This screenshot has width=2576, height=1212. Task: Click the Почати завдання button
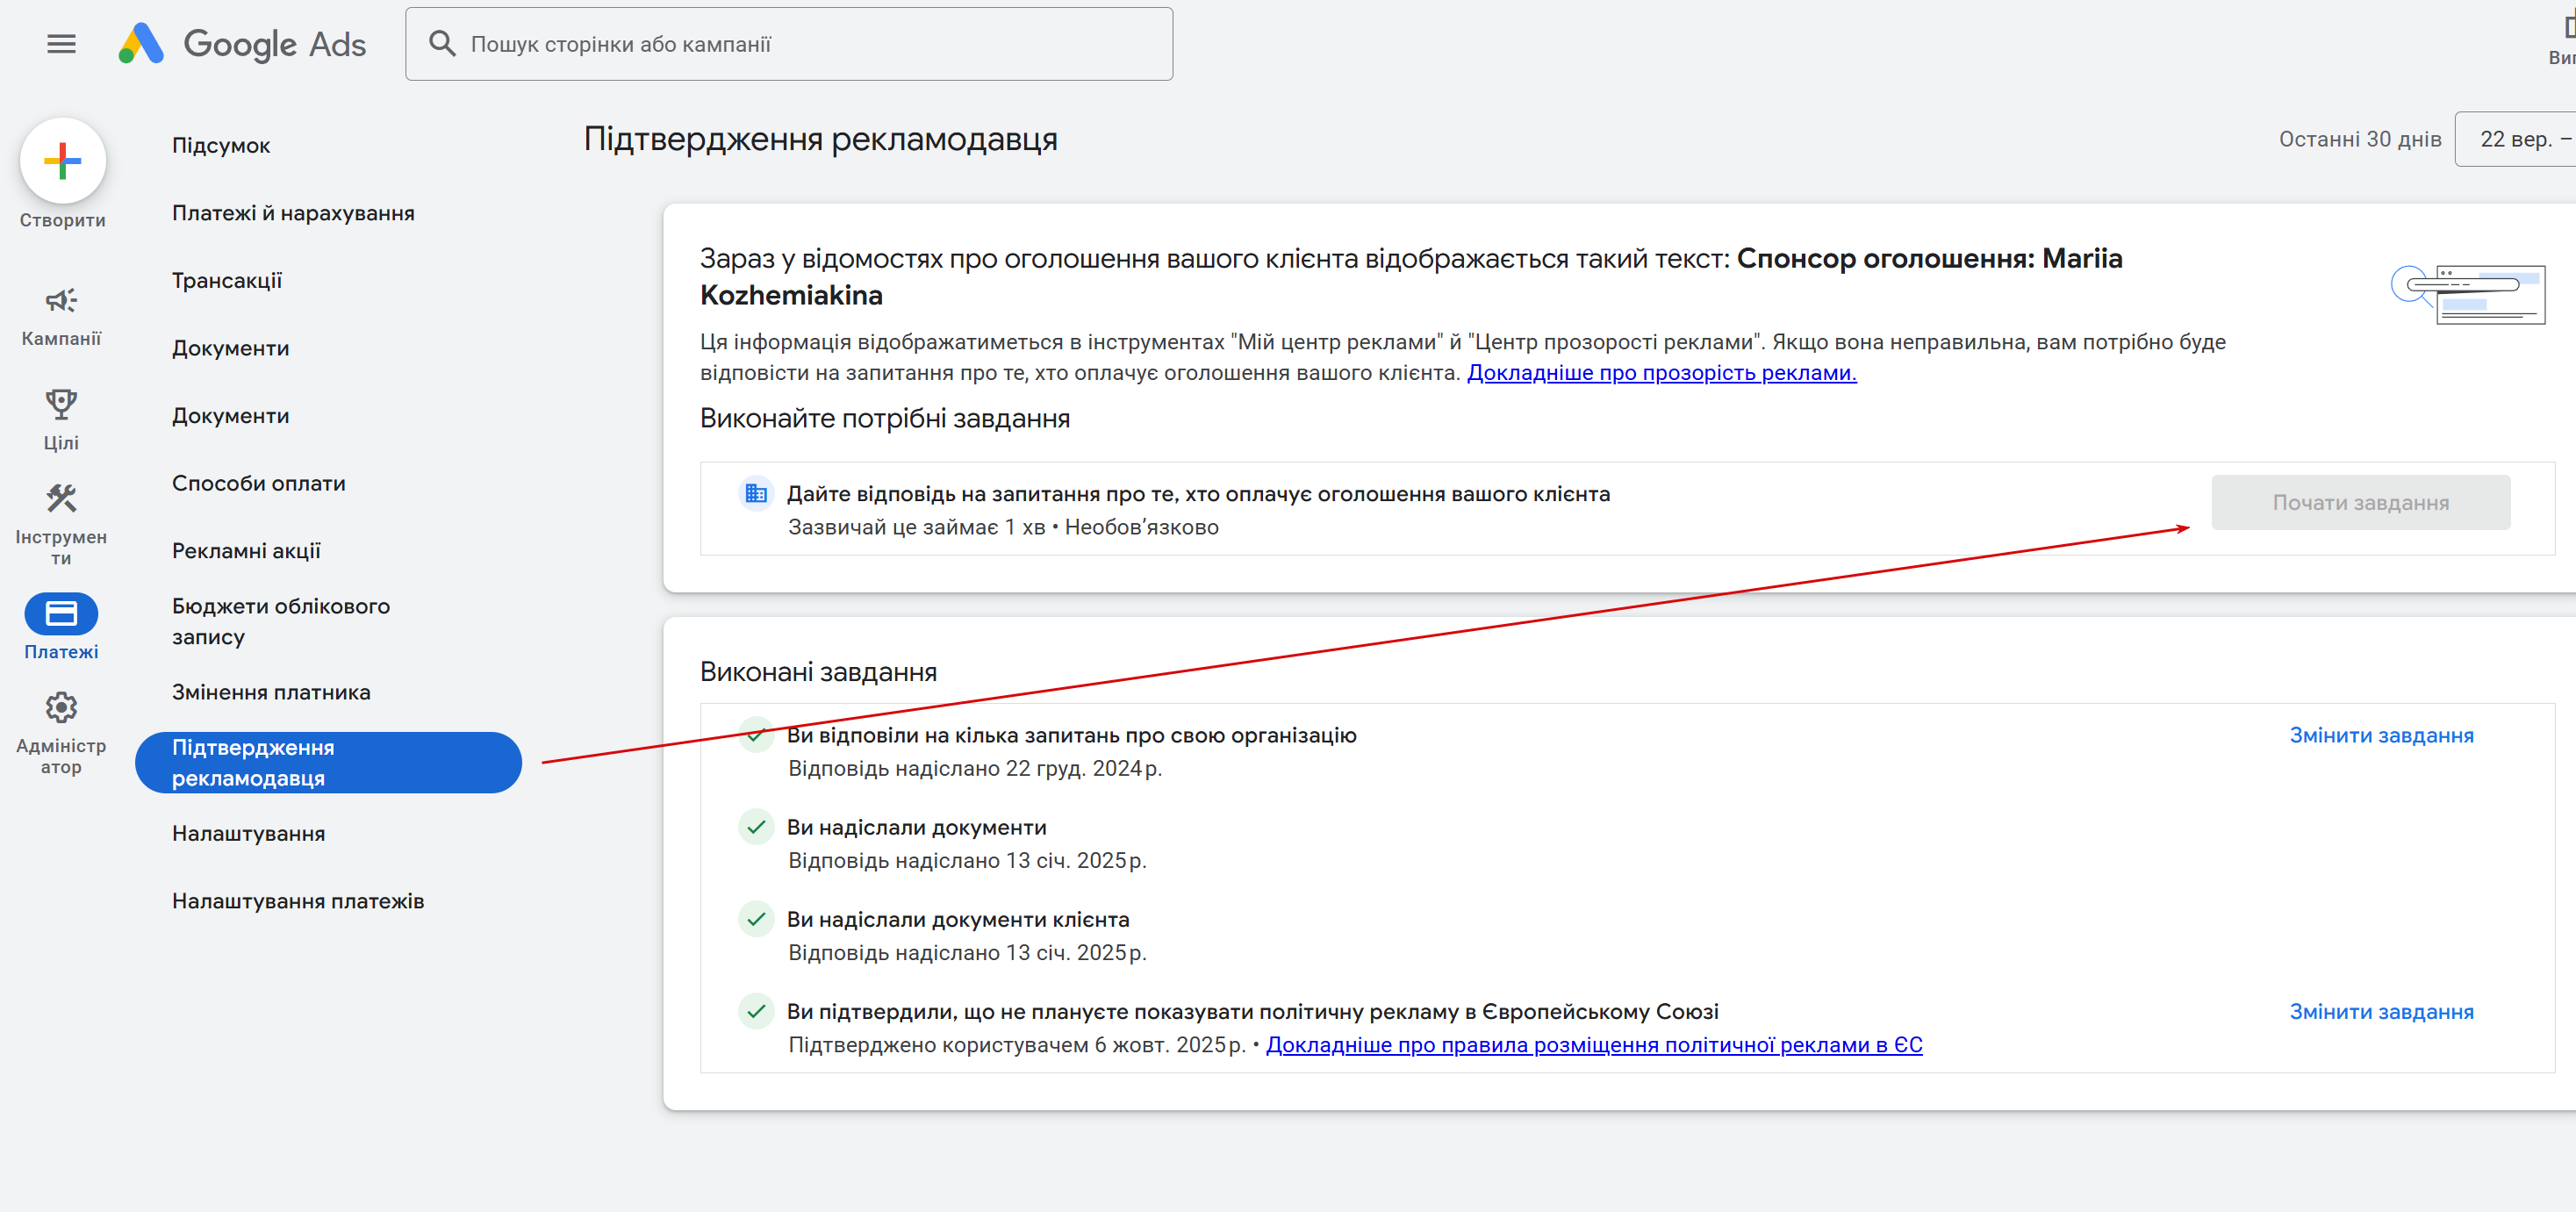[2360, 503]
